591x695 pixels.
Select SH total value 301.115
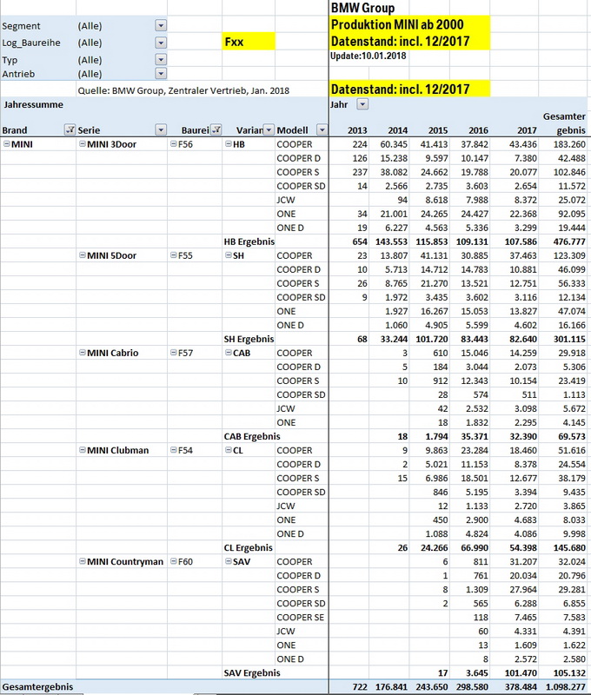click(569, 339)
